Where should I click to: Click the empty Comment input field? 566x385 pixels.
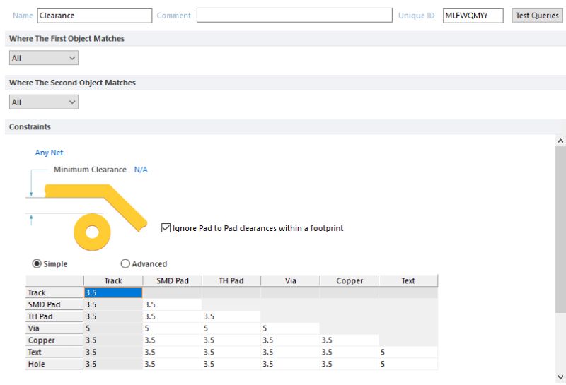click(x=294, y=16)
